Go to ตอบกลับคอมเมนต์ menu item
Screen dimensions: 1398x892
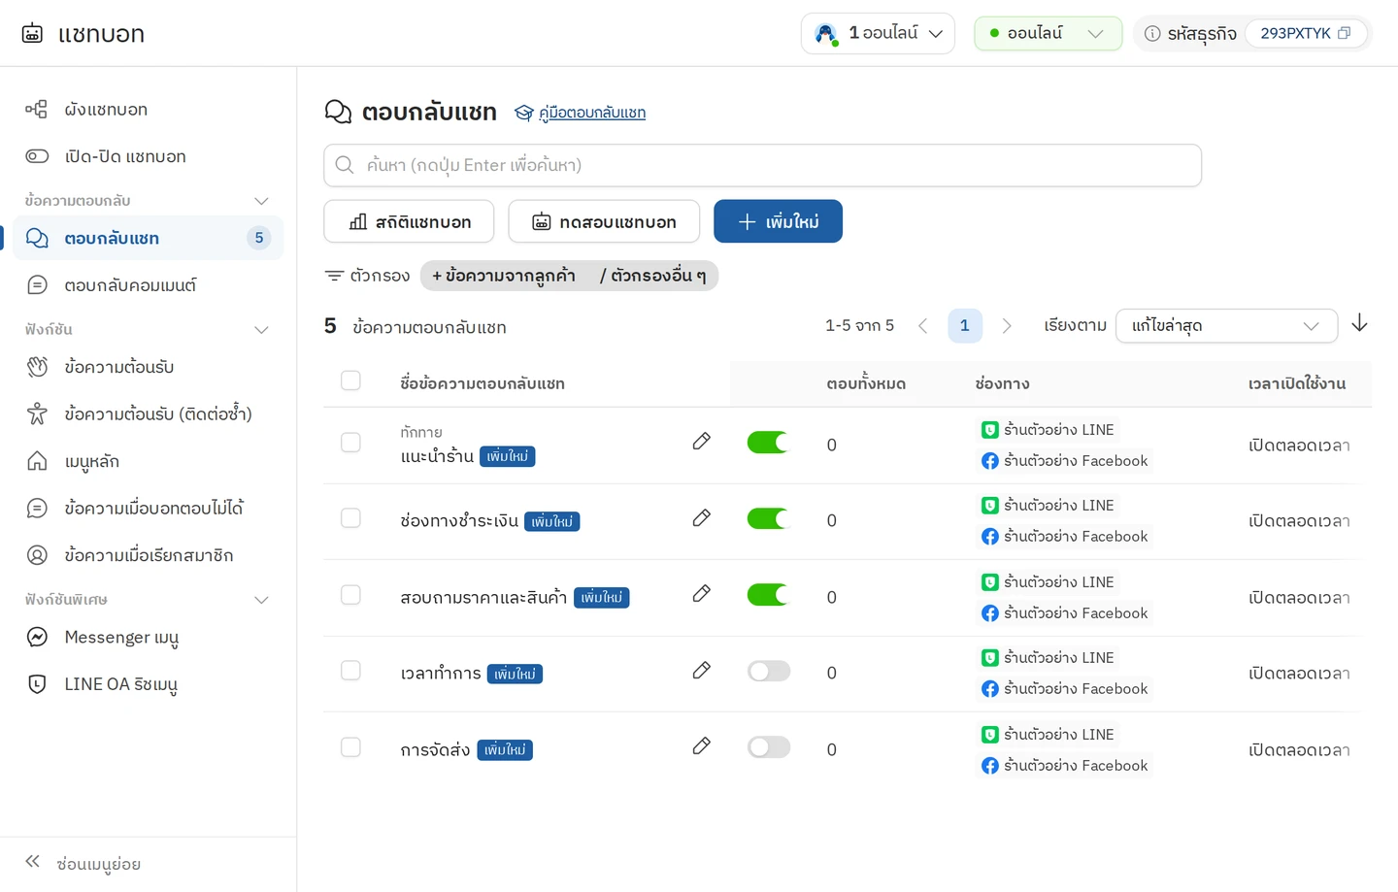click(148, 285)
